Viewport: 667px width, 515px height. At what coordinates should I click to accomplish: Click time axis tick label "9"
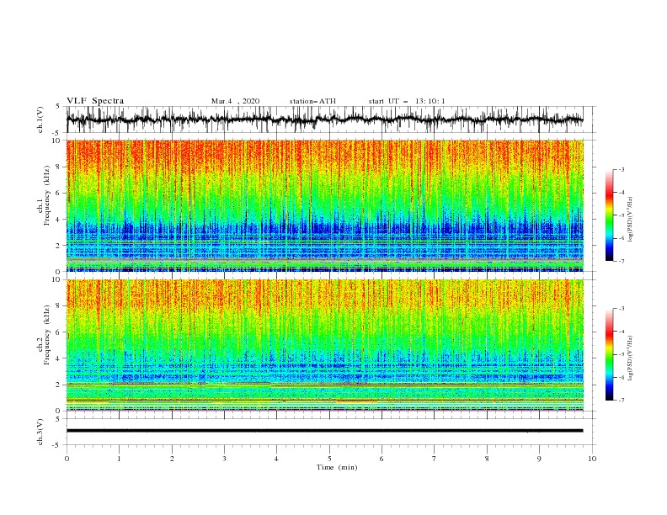pyautogui.click(x=539, y=459)
